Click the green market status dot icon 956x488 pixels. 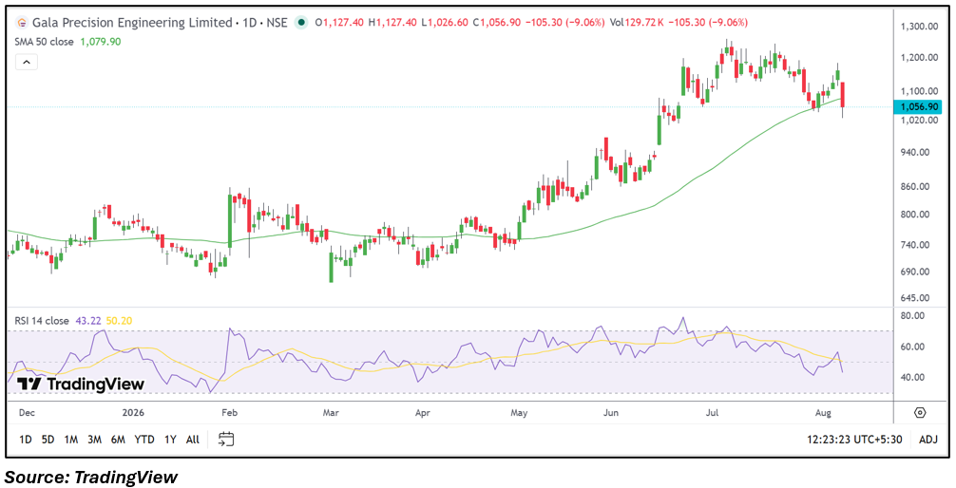click(300, 23)
